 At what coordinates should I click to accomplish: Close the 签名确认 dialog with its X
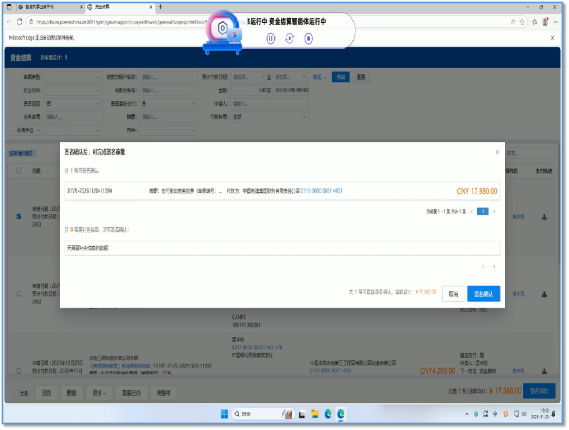497,152
